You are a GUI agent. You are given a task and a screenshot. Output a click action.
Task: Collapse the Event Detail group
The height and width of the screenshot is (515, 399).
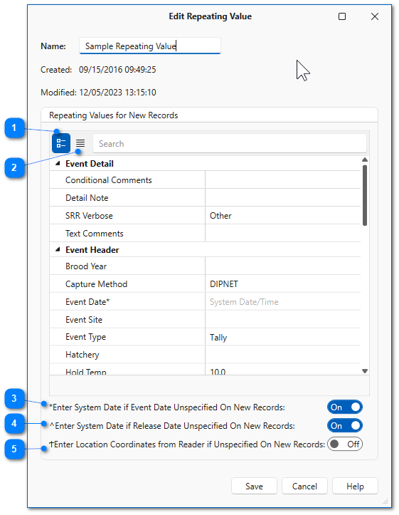pos(58,164)
